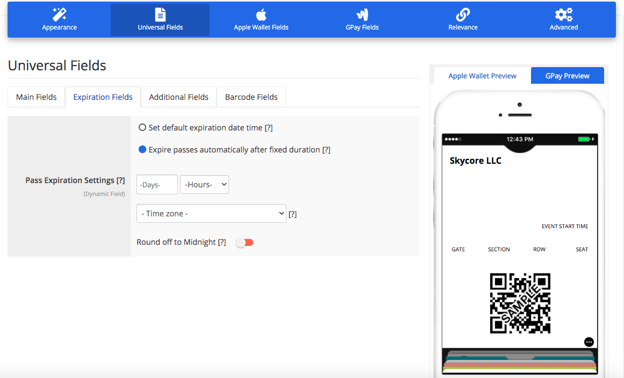Open Apple Wallet Fields apple icon
This screenshot has width=624, height=378.
261,14
